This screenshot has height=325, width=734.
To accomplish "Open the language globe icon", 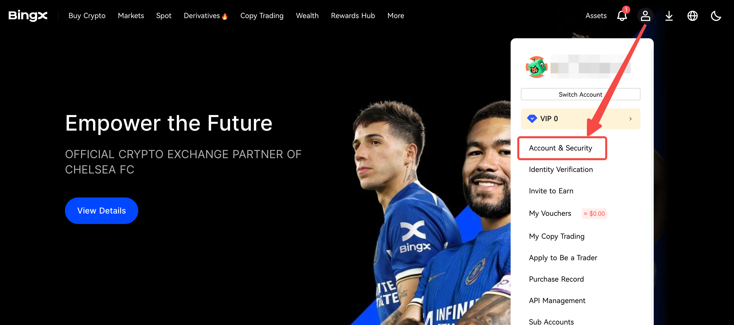I will pos(692,16).
